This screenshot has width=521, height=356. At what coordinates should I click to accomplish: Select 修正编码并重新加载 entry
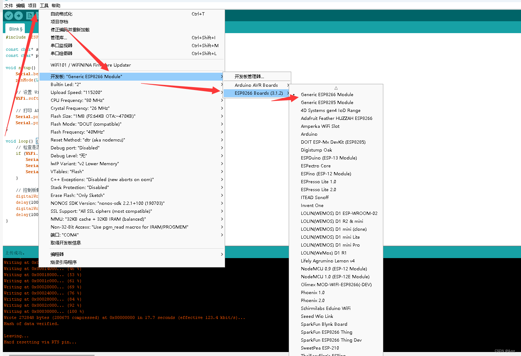coord(132,30)
